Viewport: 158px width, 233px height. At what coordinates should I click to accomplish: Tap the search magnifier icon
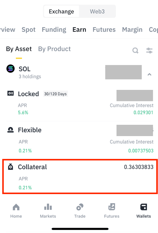[x=135, y=50]
